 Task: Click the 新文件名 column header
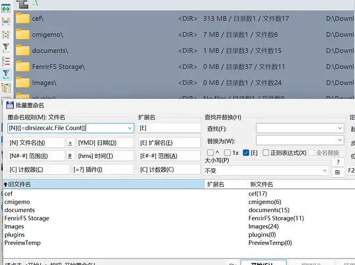[x=262, y=184]
